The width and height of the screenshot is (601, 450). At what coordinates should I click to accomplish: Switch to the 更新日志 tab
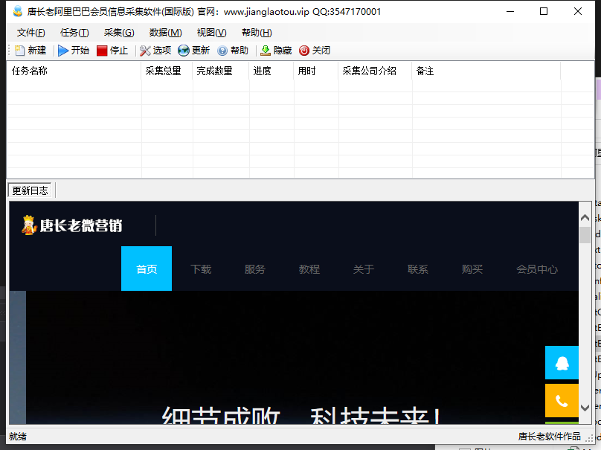(30, 190)
